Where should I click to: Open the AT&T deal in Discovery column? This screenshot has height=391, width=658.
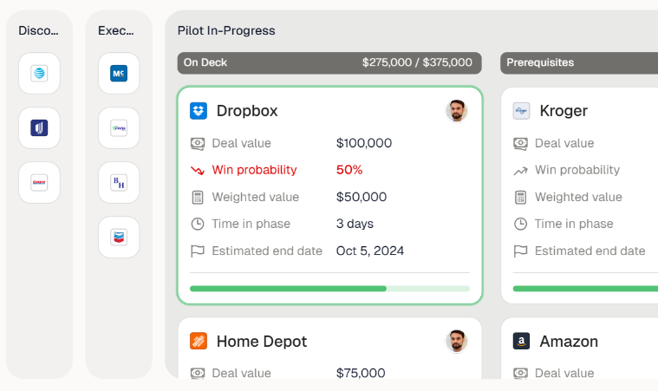(x=39, y=74)
